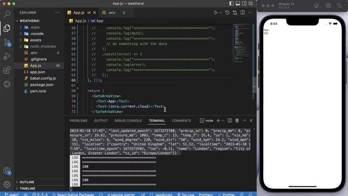
Task: Switch to the PROBLEMS panel tab
Action: [x=78, y=121]
